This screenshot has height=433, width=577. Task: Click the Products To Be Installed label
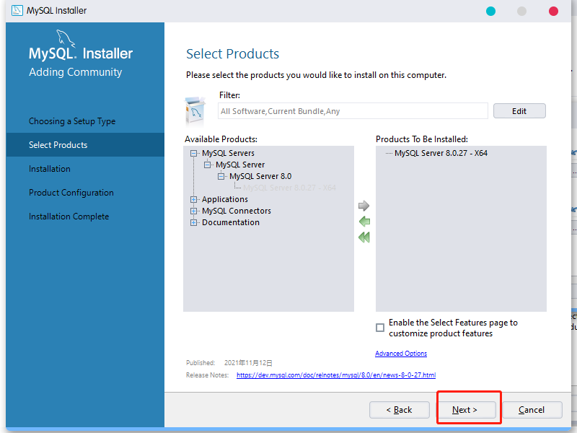tap(422, 139)
